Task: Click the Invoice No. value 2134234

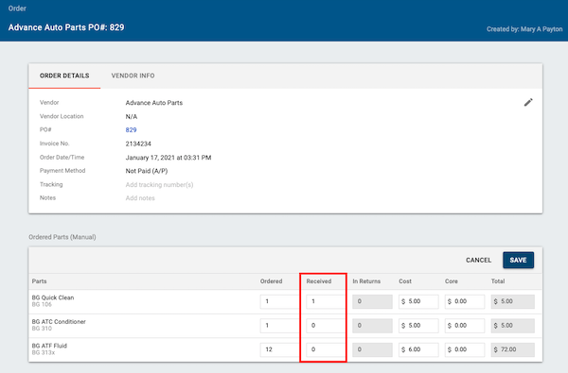Action: point(138,144)
